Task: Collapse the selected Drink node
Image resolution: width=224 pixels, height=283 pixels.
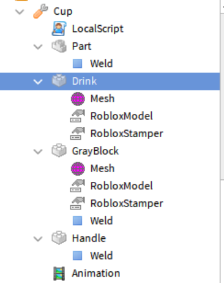Action: click(x=38, y=81)
